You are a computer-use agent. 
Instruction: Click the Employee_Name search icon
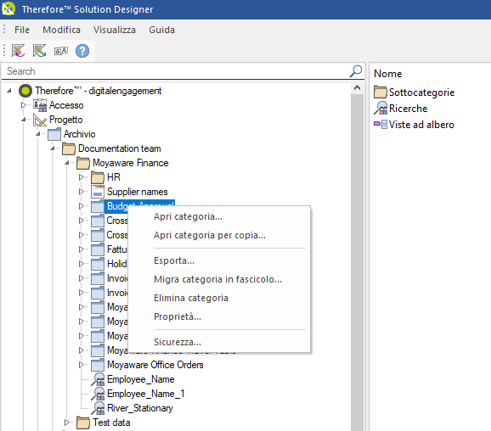pos(98,379)
